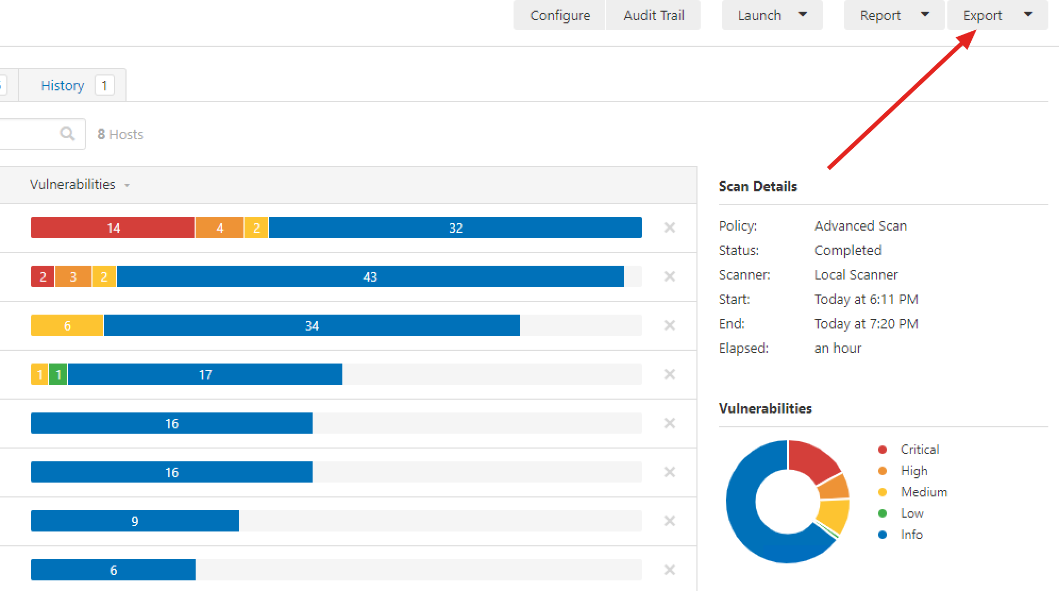Click the search magnifier icon

(67, 133)
